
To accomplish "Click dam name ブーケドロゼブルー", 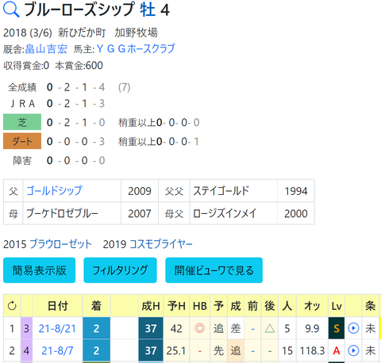I will coord(62,213).
